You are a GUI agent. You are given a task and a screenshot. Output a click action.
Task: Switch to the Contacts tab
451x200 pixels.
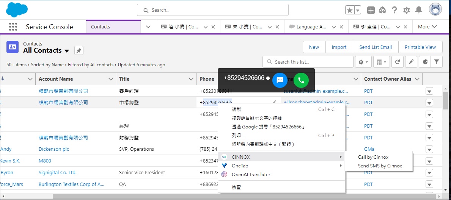101,27
